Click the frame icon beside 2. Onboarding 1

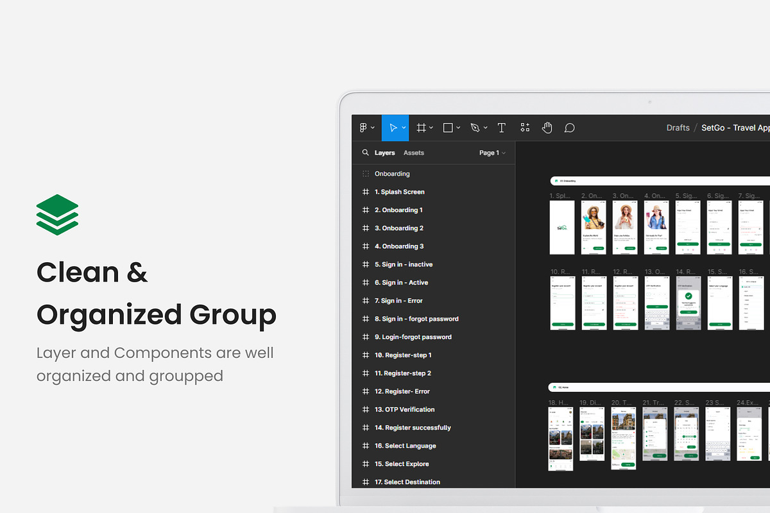click(366, 210)
